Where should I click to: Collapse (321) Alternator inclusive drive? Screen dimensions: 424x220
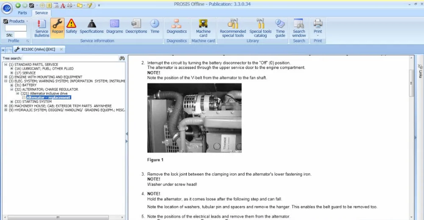(x=17, y=93)
